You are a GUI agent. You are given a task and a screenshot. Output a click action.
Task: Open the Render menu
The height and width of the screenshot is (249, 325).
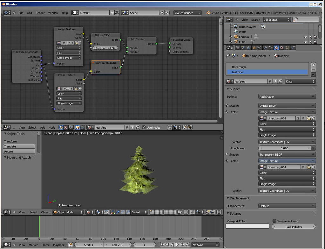[x=40, y=13]
